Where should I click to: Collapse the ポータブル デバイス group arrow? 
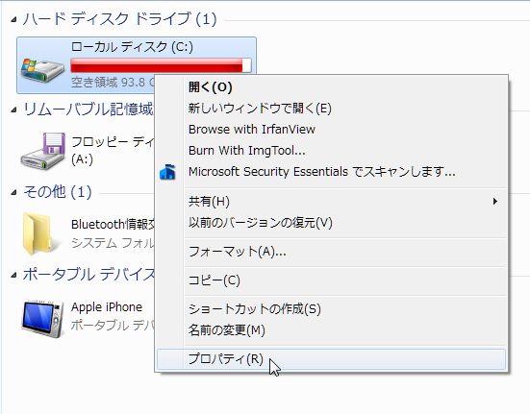pyautogui.click(x=13, y=275)
